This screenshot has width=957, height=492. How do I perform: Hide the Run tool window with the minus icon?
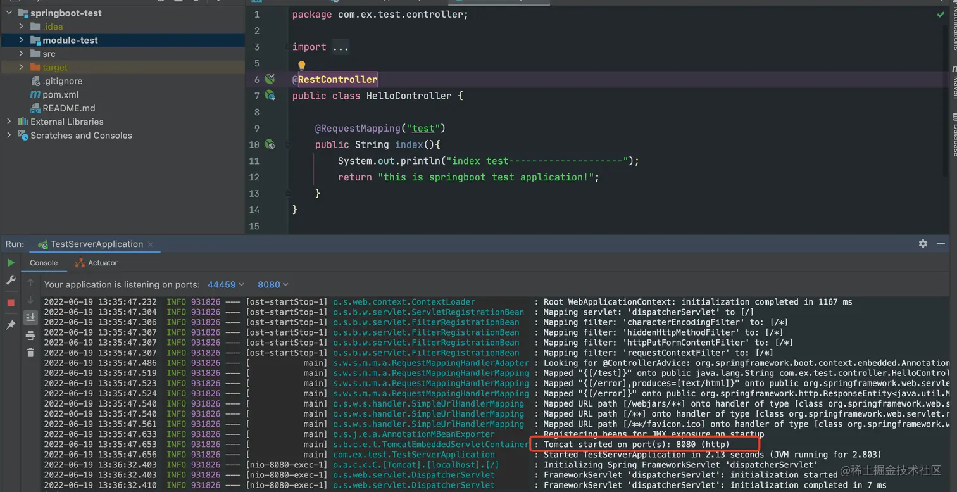(x=941, y=244)
